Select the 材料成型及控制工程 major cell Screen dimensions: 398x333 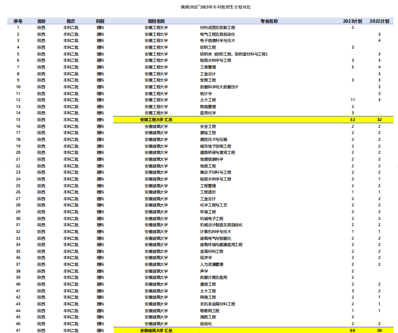coord(218,27)
